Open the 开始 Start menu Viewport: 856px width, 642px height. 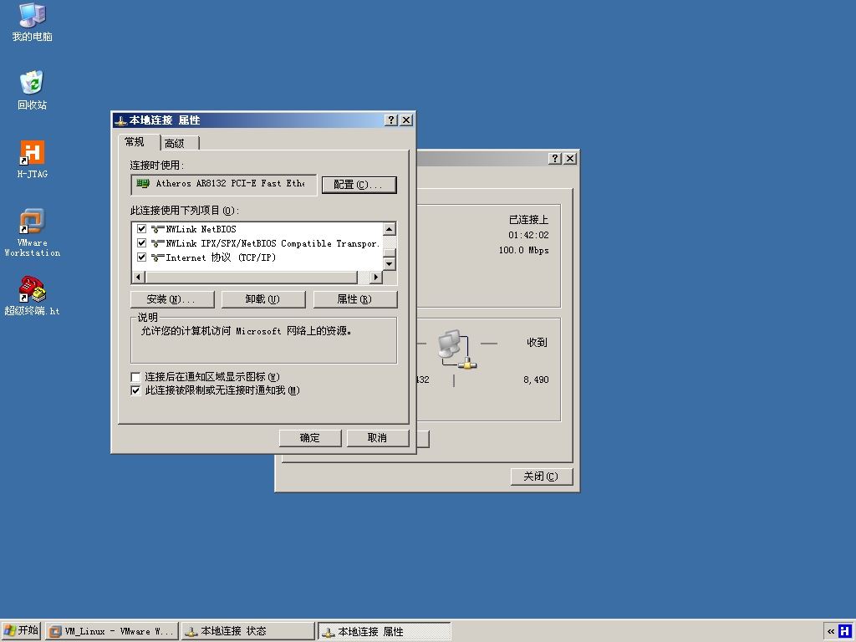tap(21, 631)
